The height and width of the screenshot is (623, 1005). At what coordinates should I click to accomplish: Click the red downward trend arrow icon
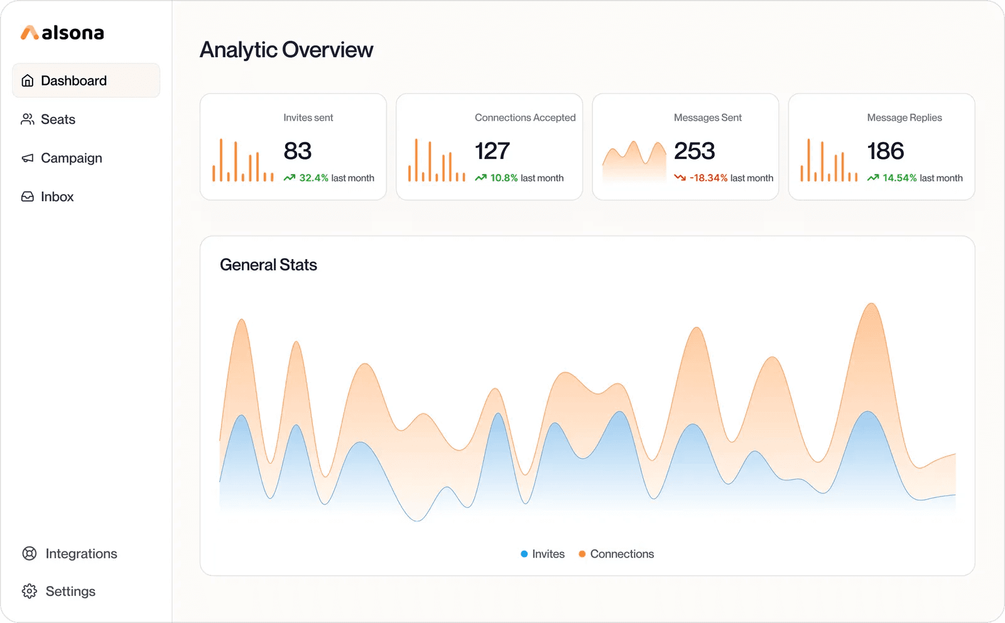tap(680, 178)
